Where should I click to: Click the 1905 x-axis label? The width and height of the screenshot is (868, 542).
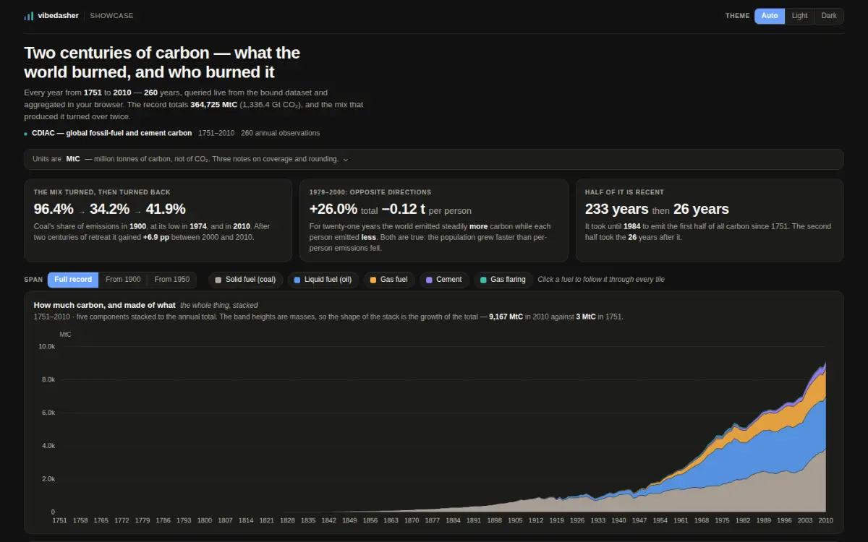pos(515,520)
